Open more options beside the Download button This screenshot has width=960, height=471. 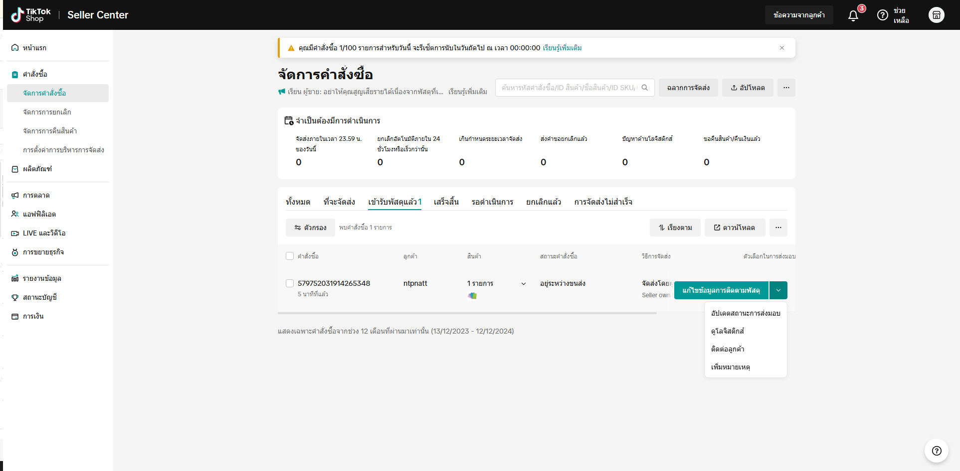click(x=778, y=228)
